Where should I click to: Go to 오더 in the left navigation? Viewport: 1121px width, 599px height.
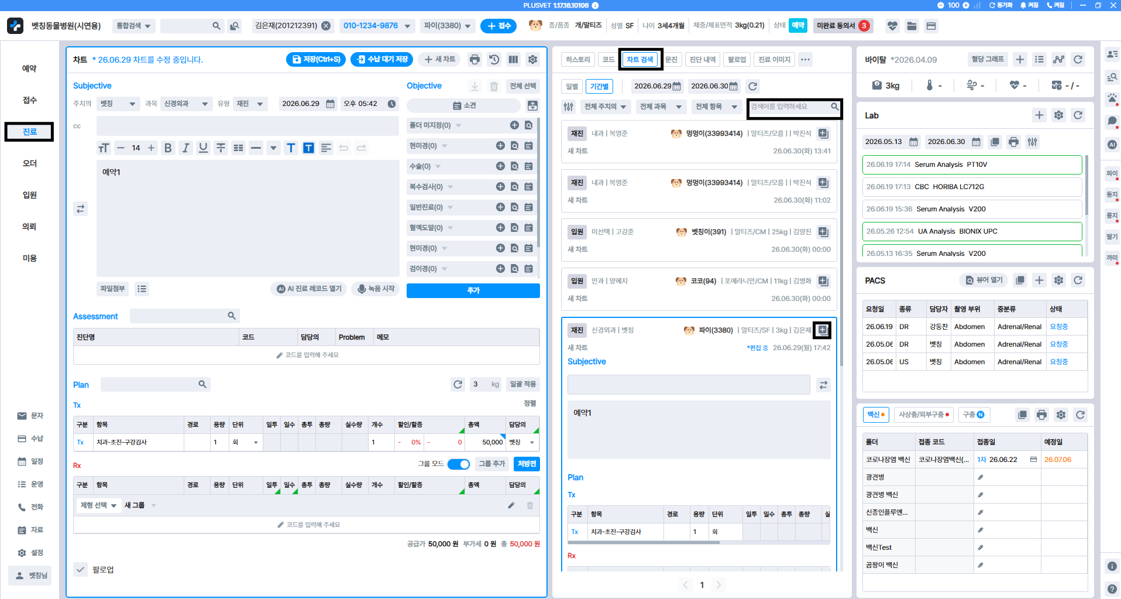pyautogui.click(x=29, y=163)
